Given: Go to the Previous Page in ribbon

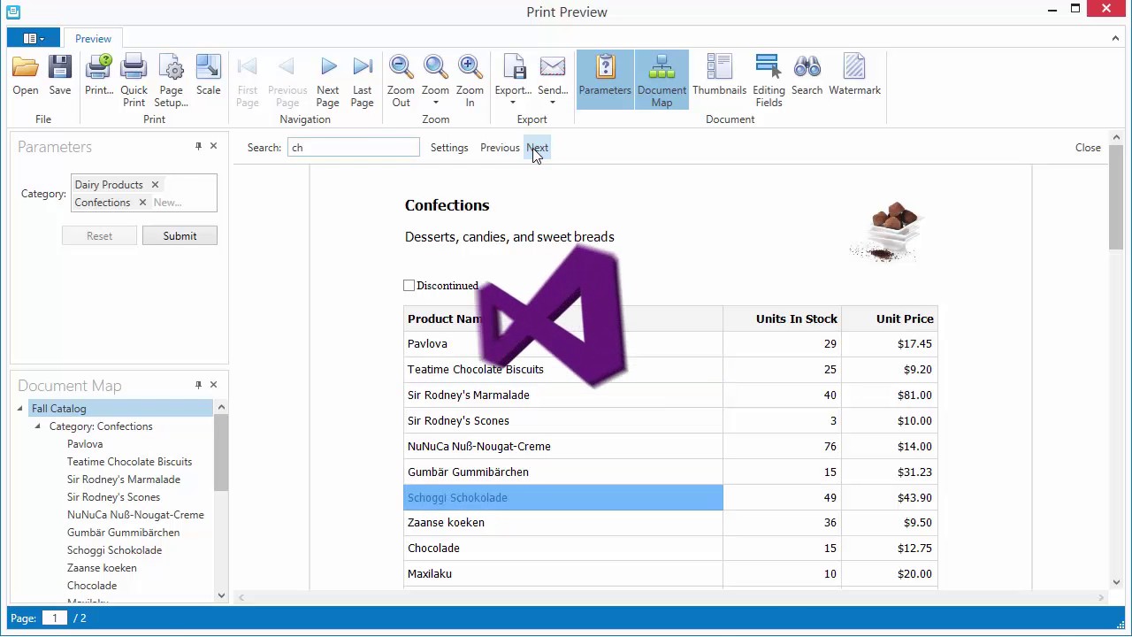Looking at the screenshot, I should tap(287, 81).
